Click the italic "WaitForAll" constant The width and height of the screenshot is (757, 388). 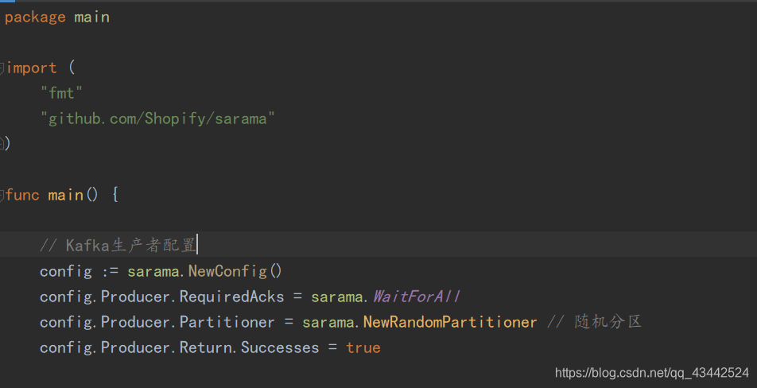point(416,297)
